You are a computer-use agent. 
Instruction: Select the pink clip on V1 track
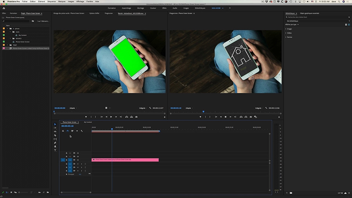(x=125, y=160)
